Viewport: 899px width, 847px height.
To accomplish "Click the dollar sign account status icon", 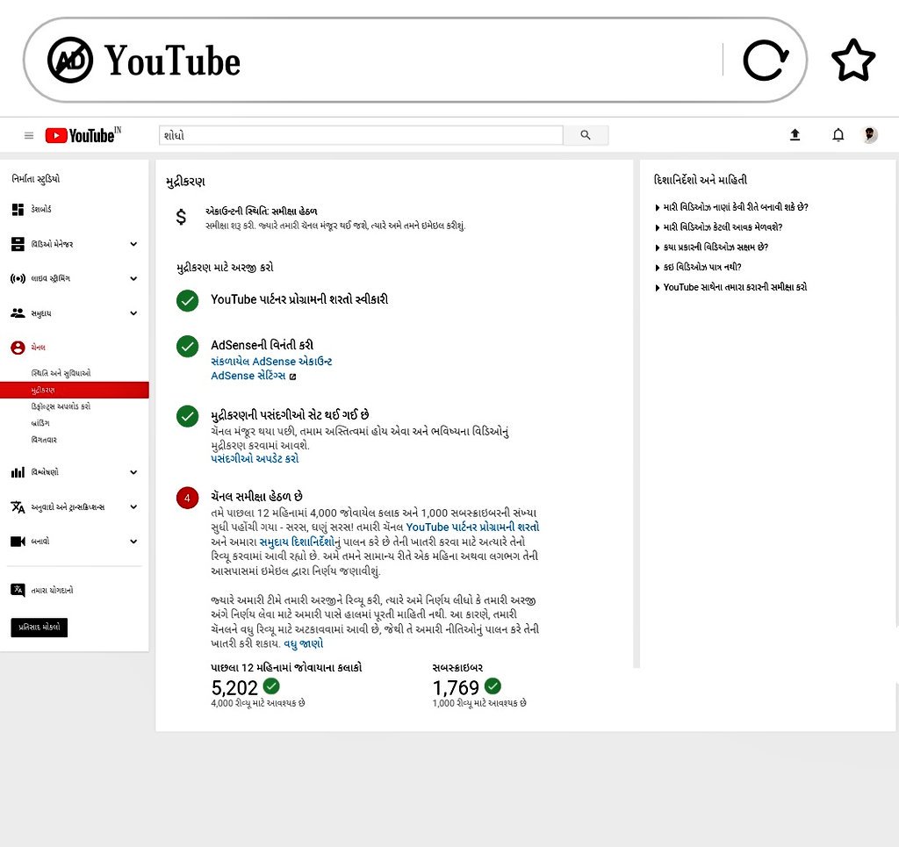I will pos(181,217).
